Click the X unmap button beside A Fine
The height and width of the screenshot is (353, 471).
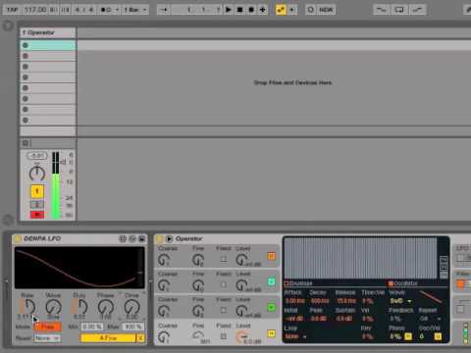[x=140, y=338]
